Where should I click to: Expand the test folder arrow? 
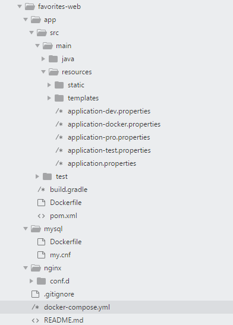(37, 176)
